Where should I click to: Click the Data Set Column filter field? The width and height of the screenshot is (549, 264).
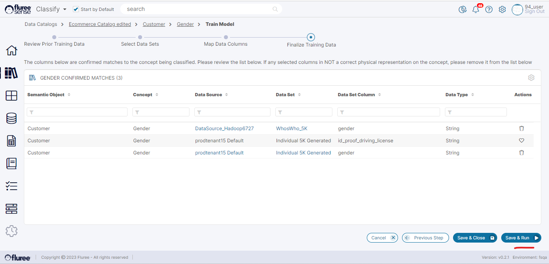[389, 112]
